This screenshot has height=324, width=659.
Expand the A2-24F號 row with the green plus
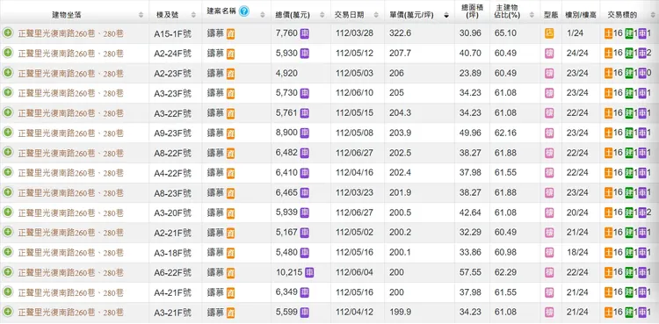tap(8, 53)
